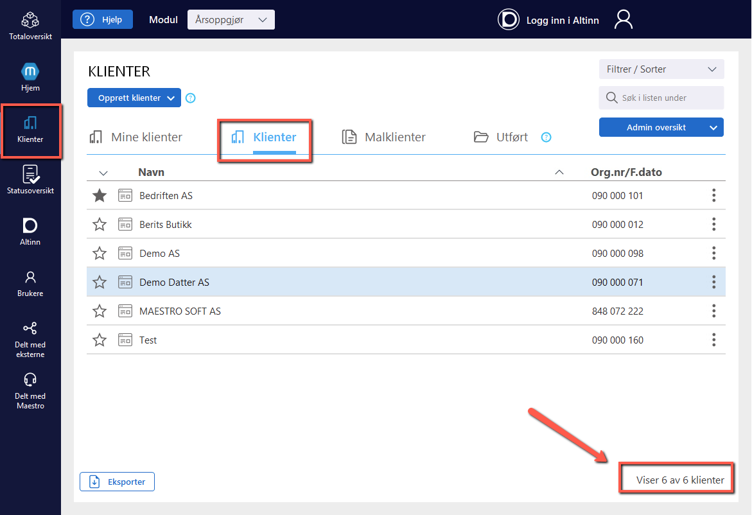Switch to Klienter tab
Image resolution: width=752 pixels, height=515 pixels.
(264, 137)
